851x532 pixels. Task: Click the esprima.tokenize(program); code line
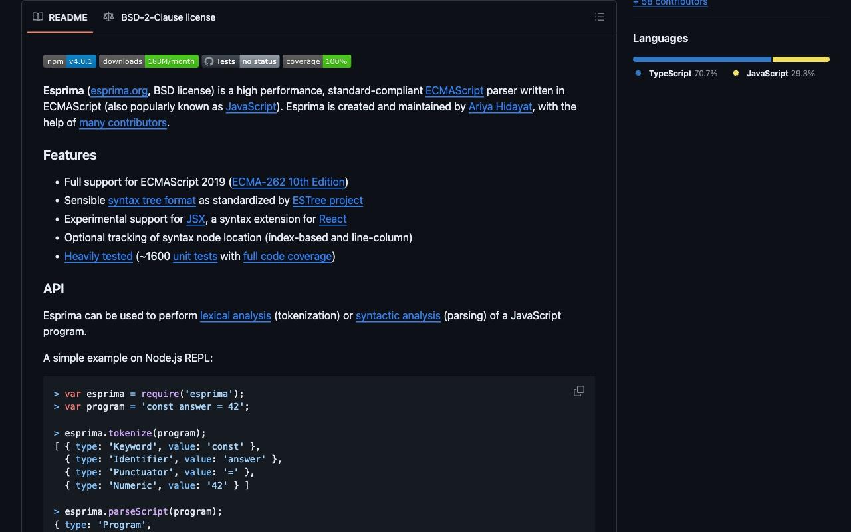[130, 433]
